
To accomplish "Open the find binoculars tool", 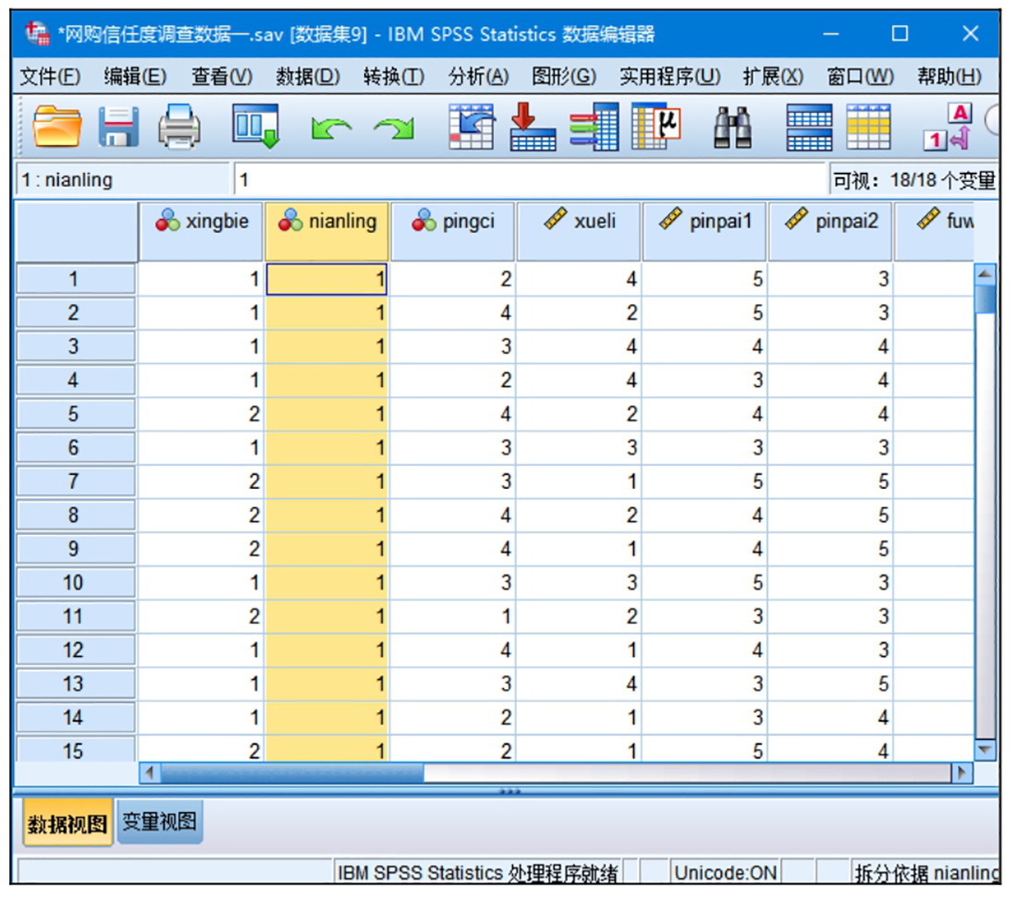I will [732, 127].
